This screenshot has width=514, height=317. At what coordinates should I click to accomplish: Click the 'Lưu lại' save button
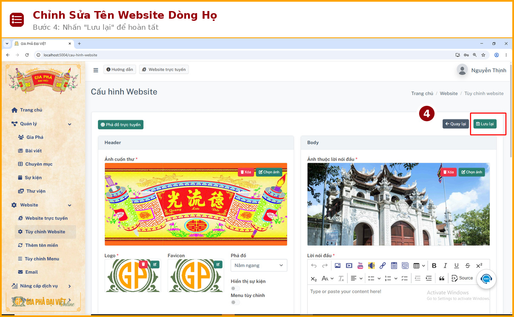pos(485,124)
